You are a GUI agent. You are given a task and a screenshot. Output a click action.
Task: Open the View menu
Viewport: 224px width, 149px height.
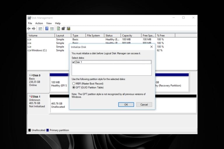[49, 23]
